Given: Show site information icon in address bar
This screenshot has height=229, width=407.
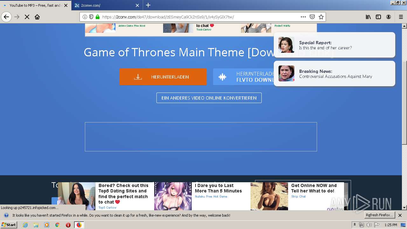Looking at the screenshot, I should point(85,17).
